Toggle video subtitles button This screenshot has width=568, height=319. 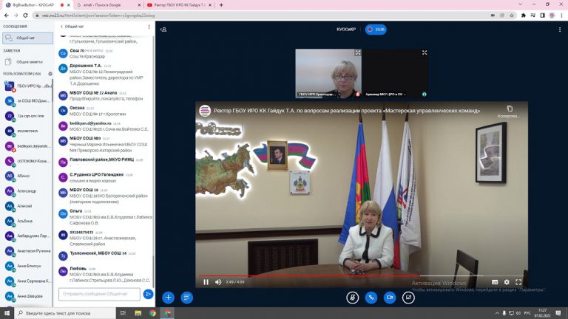[495, 282]
